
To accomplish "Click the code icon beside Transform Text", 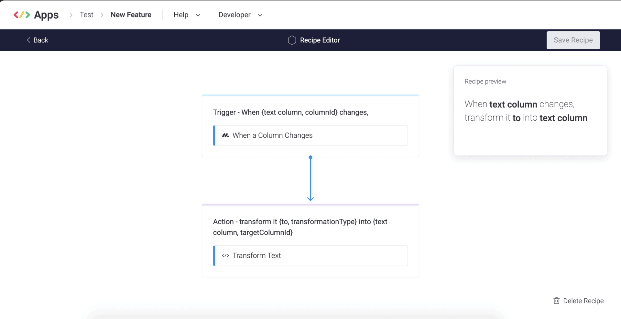I will (x=225, y=255).
